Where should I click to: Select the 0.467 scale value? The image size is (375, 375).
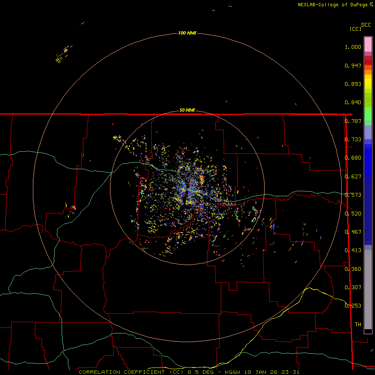353,232
